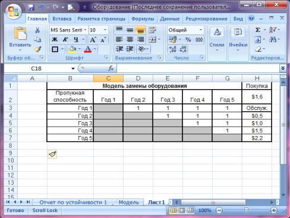Toggle italic К formatting
The width and height of the screenshot is (290, 218).
coord(65,40)
